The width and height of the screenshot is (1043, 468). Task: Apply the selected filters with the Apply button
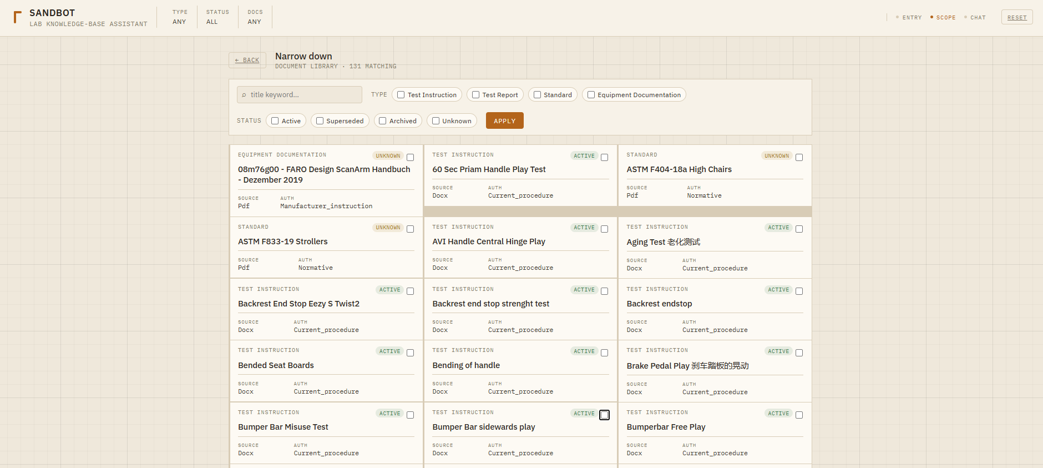point(505,120)
